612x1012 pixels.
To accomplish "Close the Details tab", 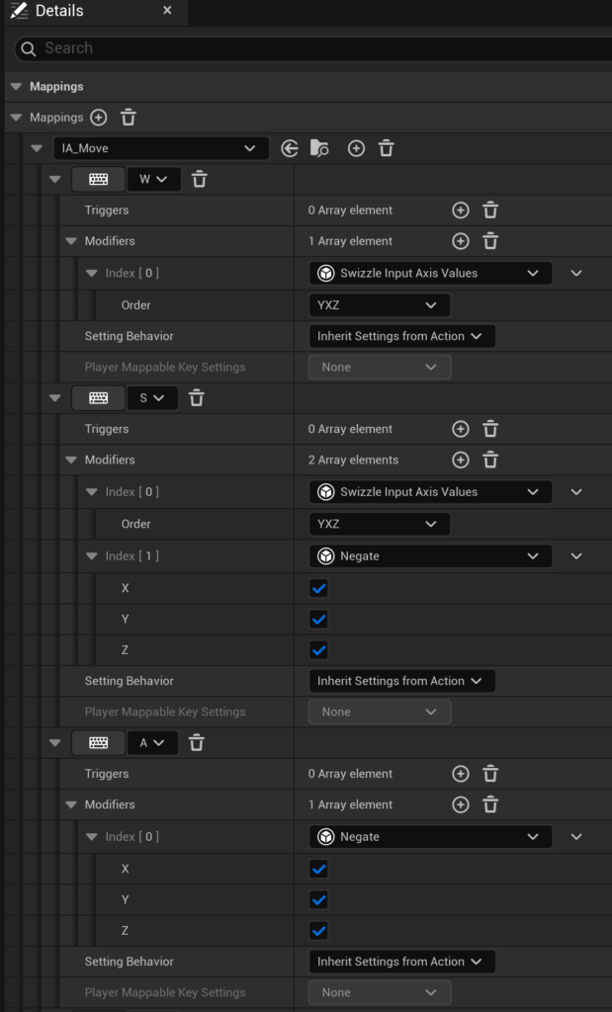I will pos(167,11).
